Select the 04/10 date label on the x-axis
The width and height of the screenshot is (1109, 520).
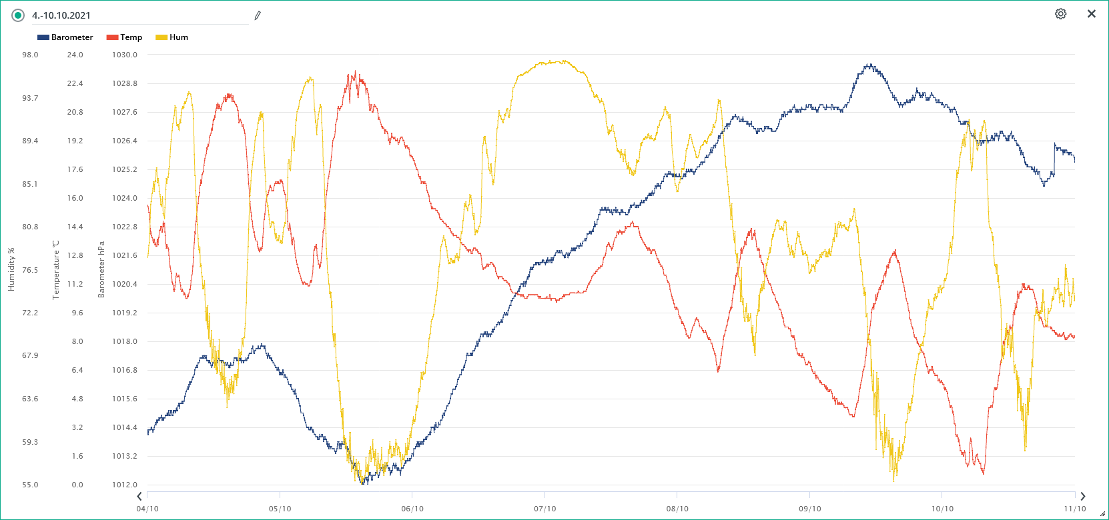click(x=147, y=509)
